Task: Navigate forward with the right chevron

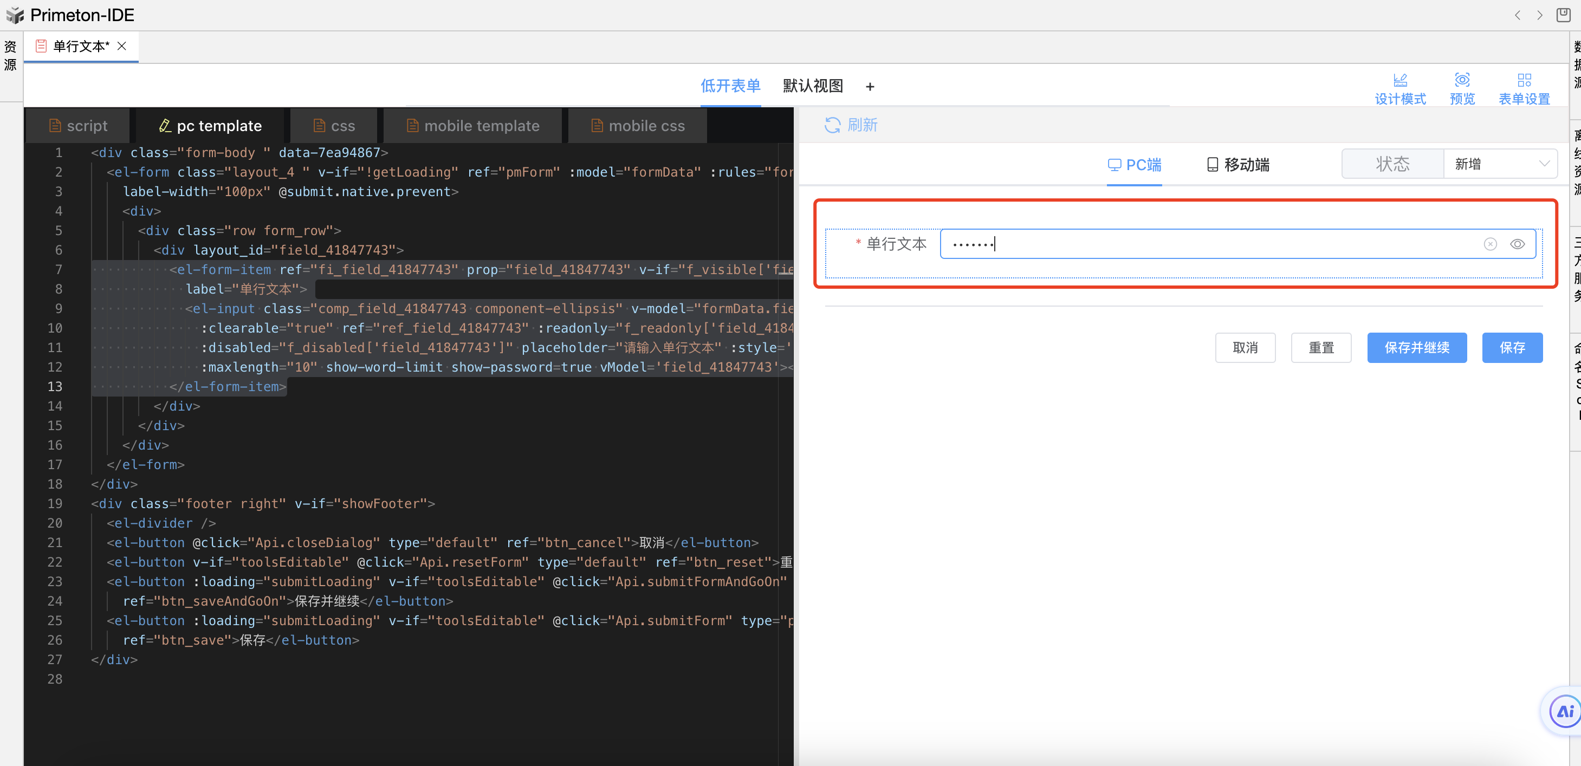Action: point(1539,15)
